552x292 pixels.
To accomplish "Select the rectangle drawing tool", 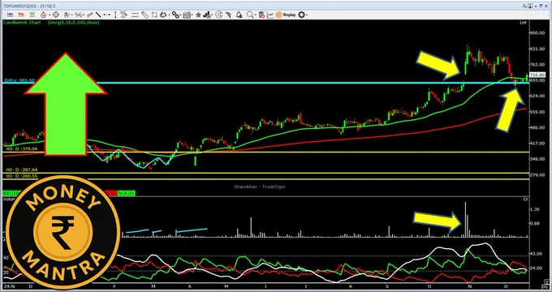I will [x=154, y=15].
